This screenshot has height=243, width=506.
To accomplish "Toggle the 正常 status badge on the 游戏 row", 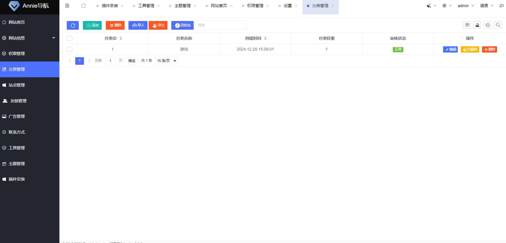I will 398,49.
